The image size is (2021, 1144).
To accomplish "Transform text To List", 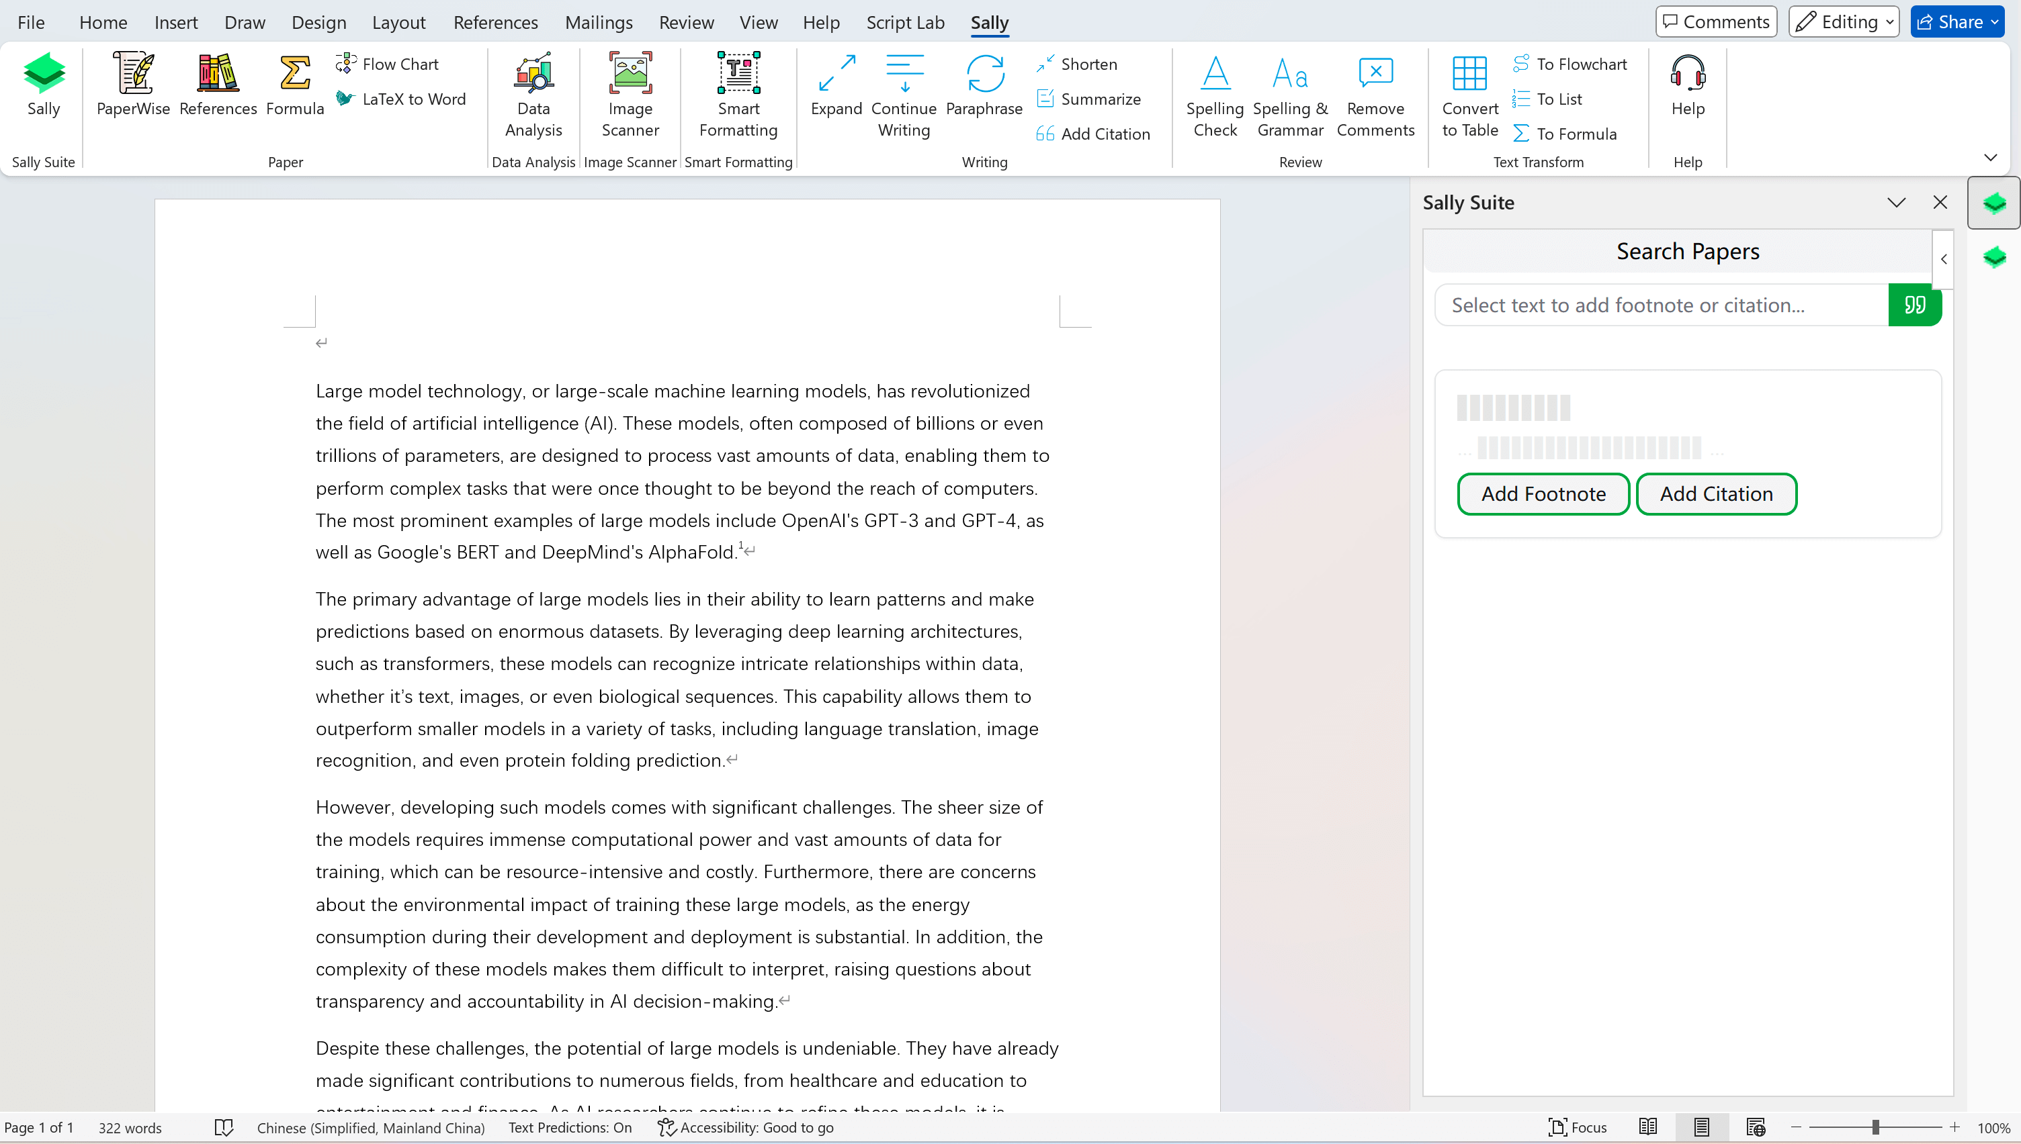I will (x=1548, y=99).
